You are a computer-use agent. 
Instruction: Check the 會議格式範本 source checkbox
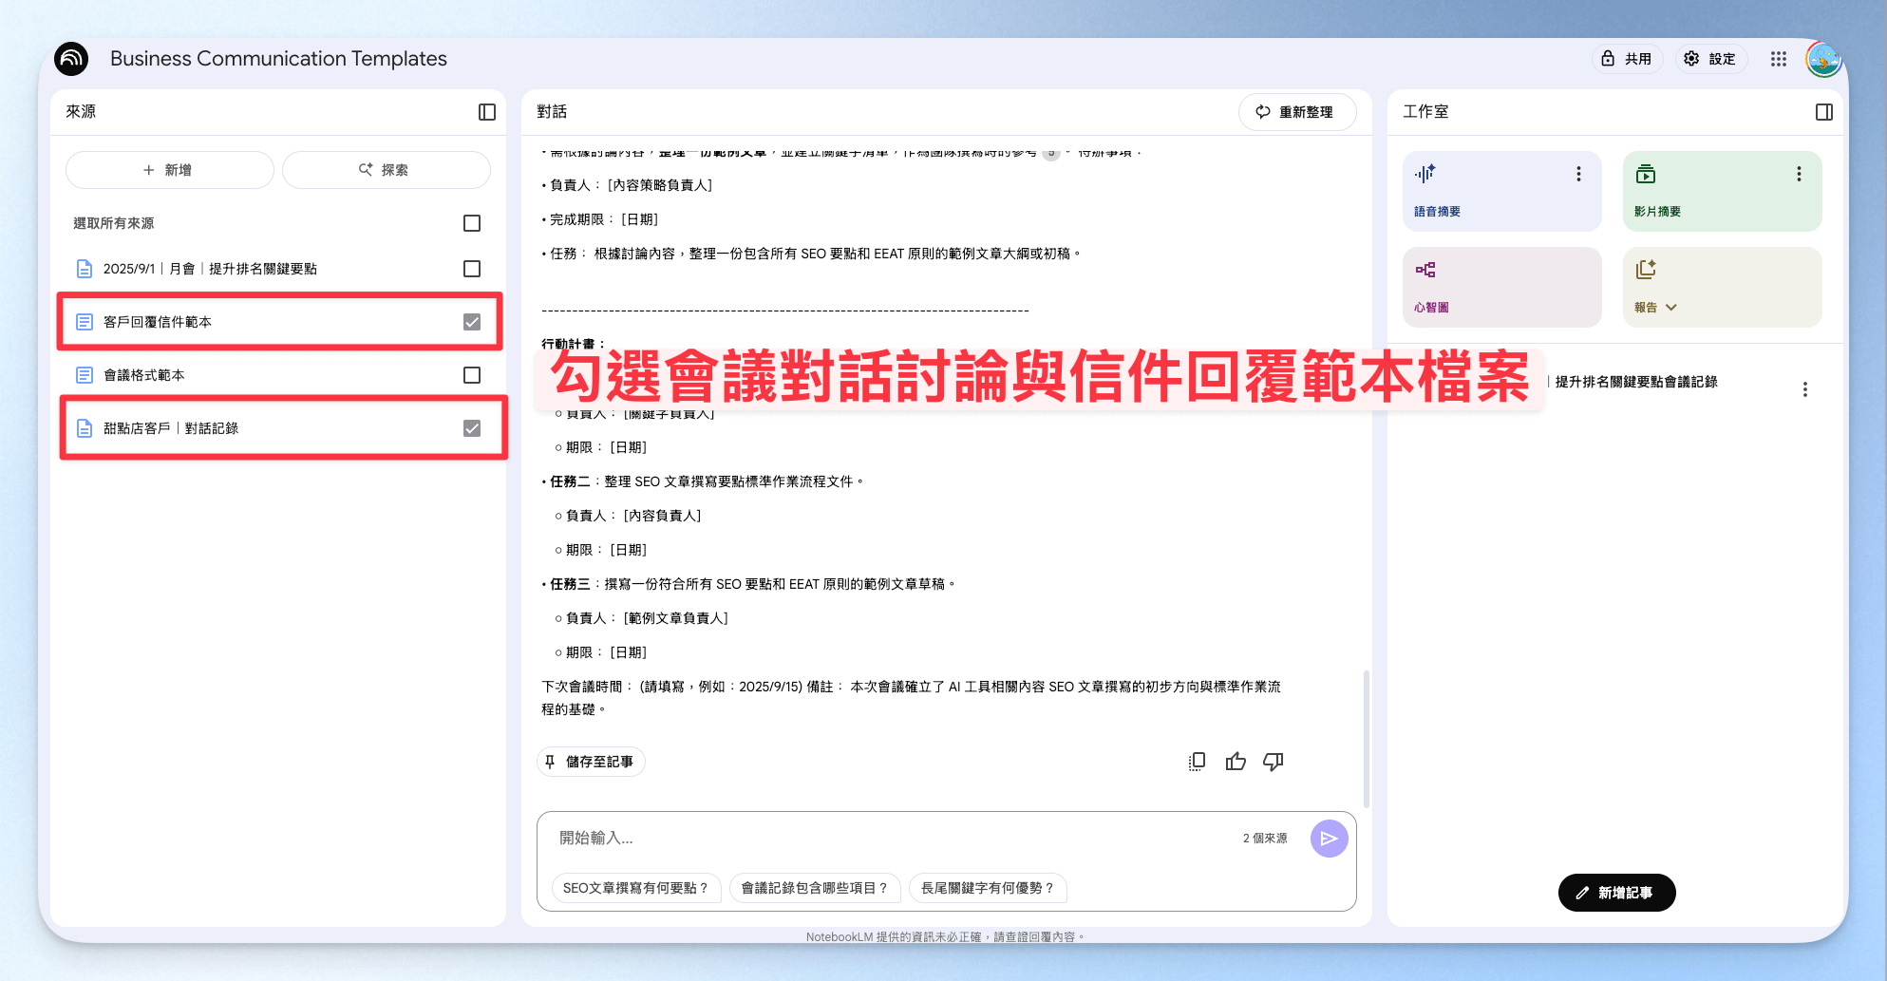pos(472,375)
